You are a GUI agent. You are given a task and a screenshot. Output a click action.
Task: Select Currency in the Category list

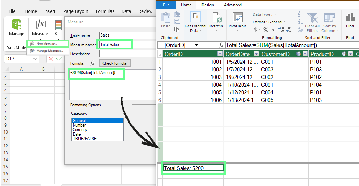pyautogui.click(x=98, y=130)
